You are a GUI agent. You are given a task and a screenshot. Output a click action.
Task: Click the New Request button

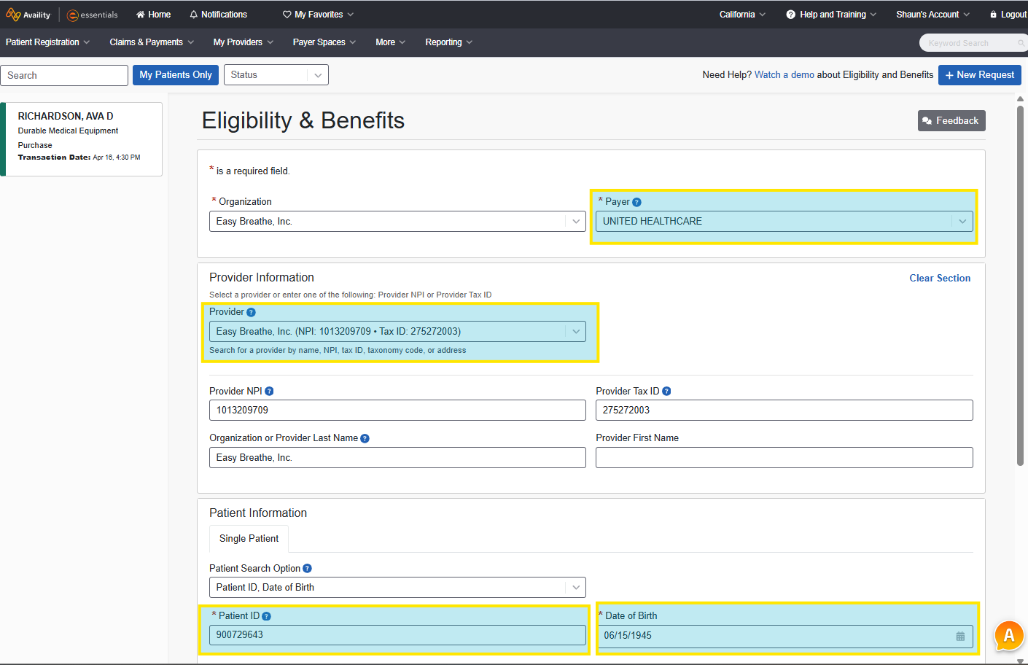click(979, 74)
